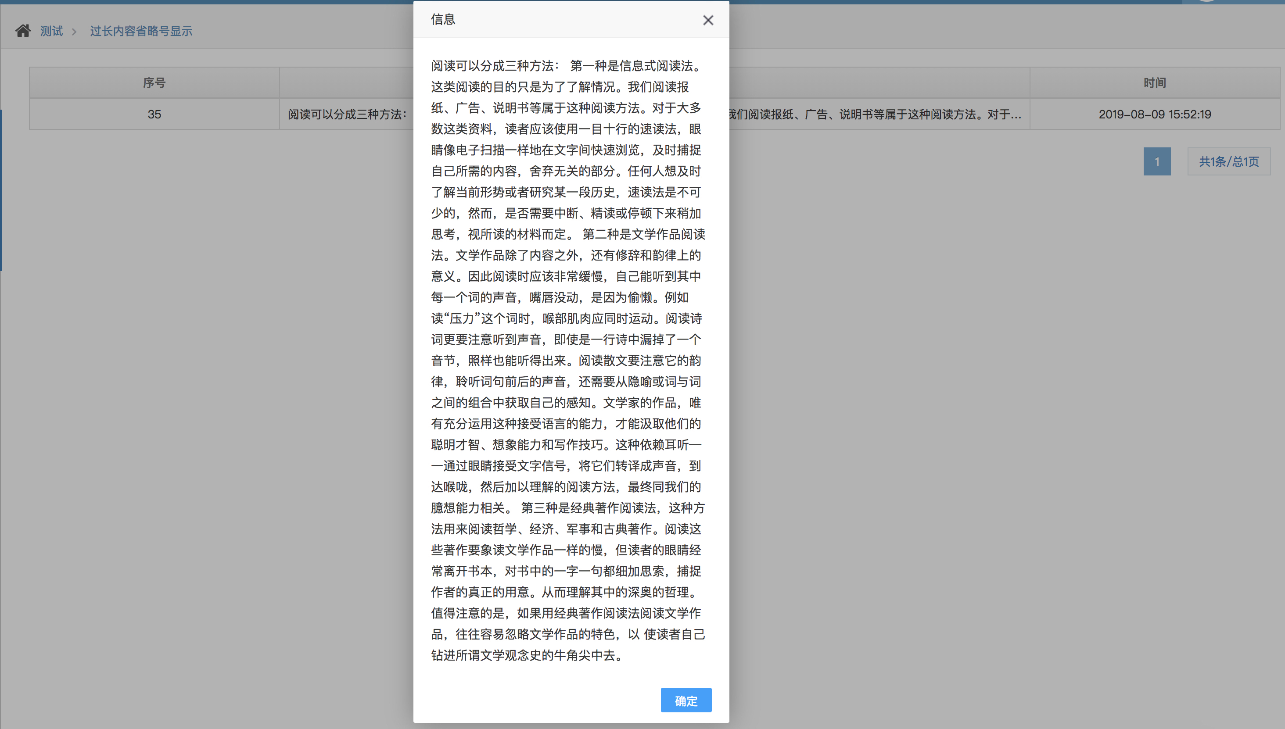Open the 测试 breadcrumb link
The image size is (1285, 729).
52,31
